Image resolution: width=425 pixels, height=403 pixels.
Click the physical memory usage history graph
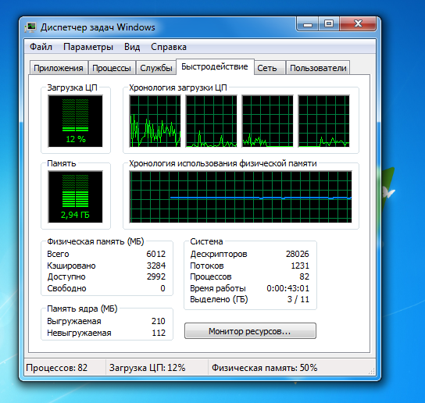pos(241,197)
